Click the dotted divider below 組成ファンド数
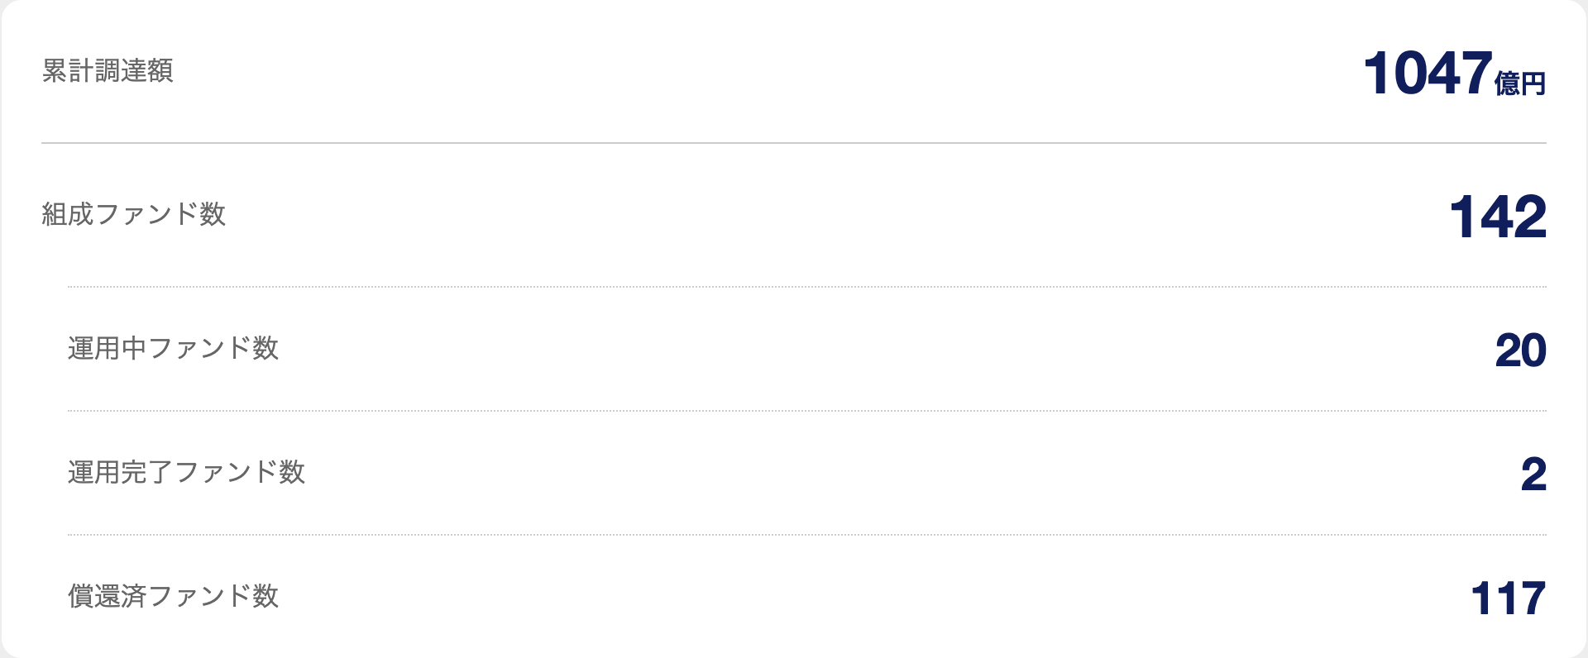Screen dimensions: 1588x658 (x=806, y=287)
